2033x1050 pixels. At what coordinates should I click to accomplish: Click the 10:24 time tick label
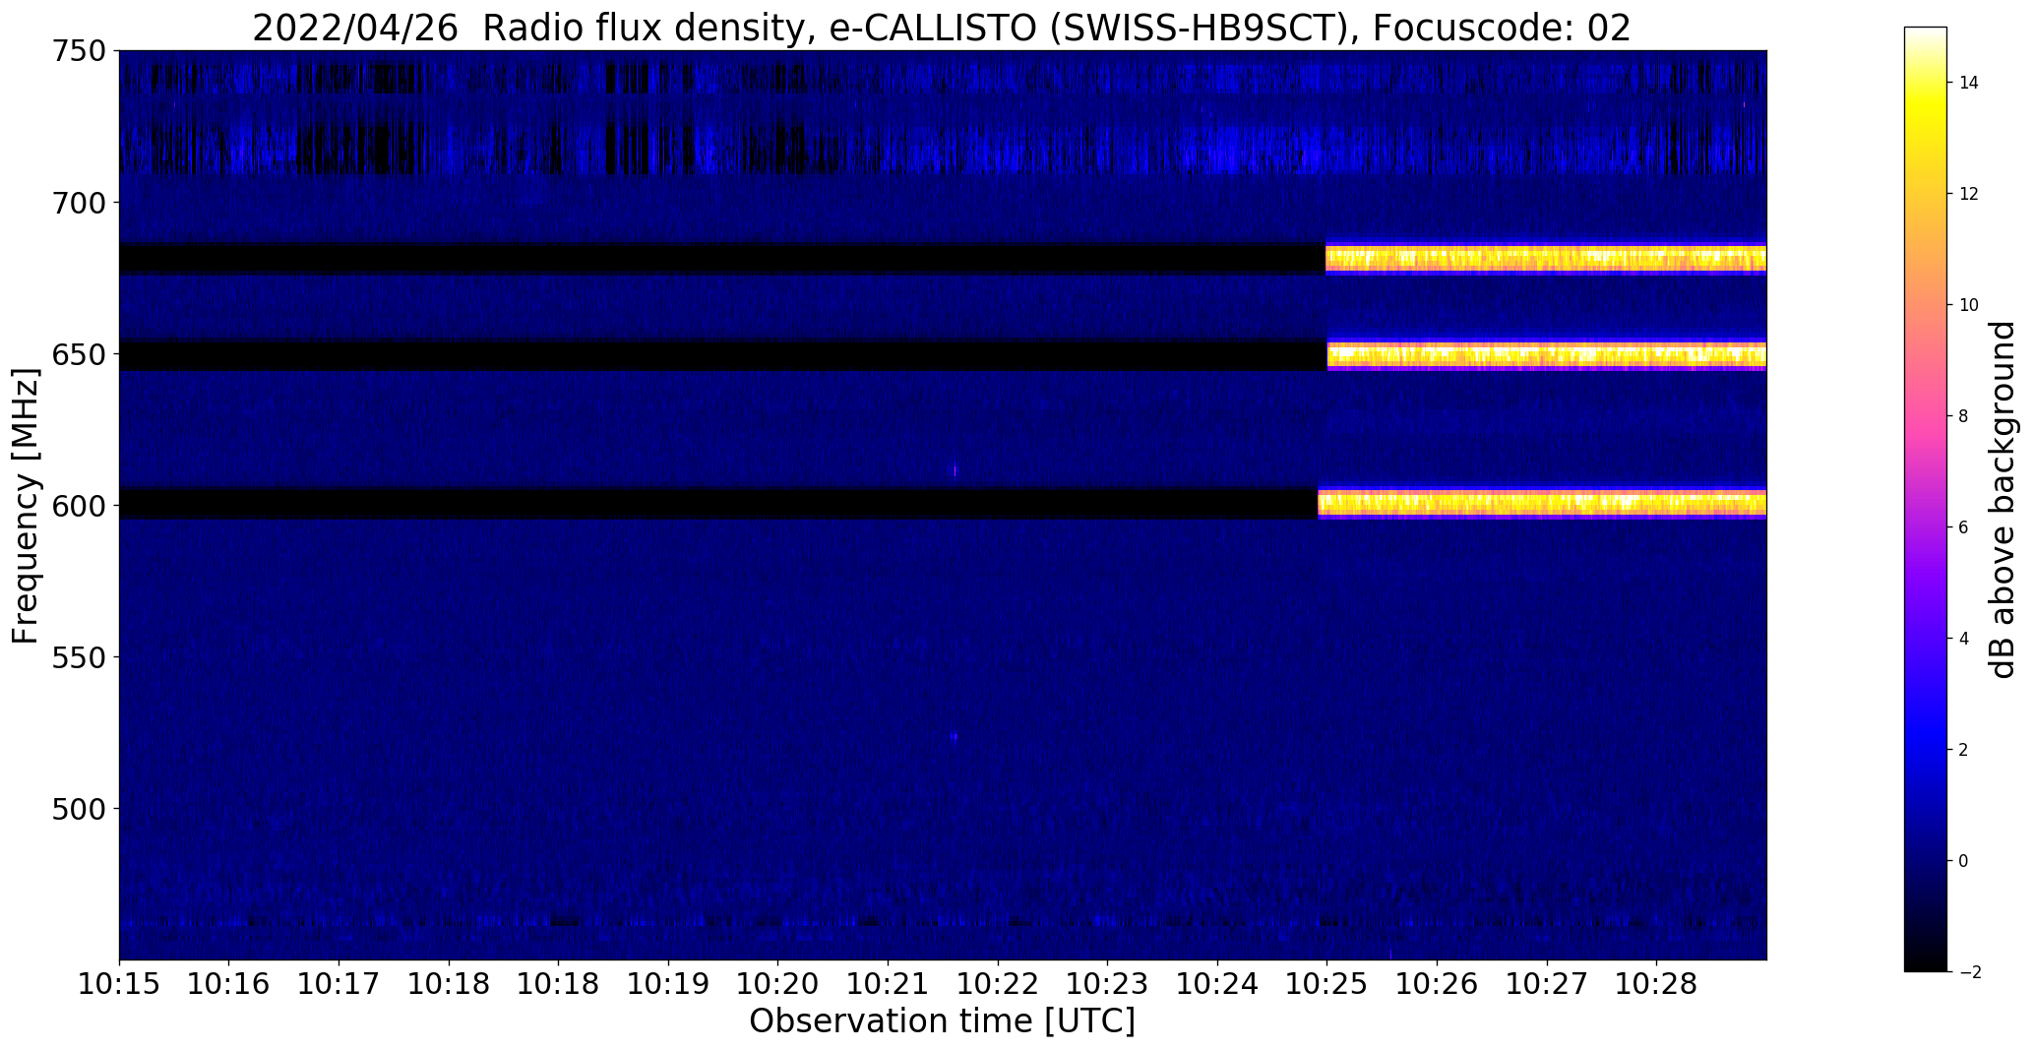click(1217, 984)
